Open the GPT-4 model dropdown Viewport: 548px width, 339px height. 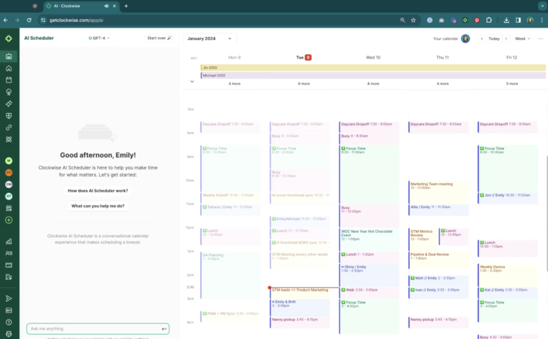pyautogui.click(x=99, y=38)
